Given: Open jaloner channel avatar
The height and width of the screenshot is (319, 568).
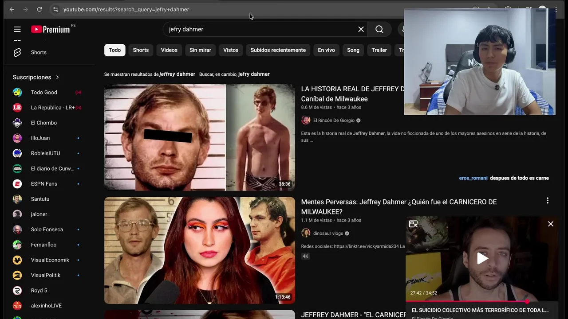Looking at the screenshot, I should tap(17, 214).
